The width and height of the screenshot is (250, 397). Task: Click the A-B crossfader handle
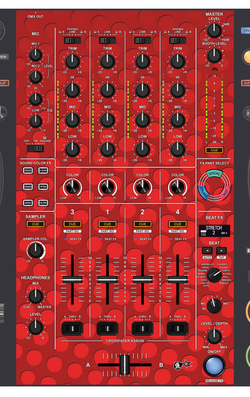pos(125,365)
